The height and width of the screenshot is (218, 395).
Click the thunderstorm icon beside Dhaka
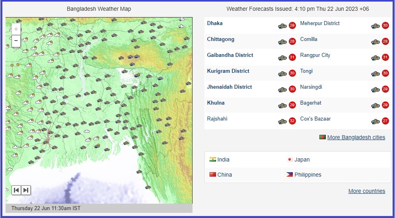click(282, 26)
